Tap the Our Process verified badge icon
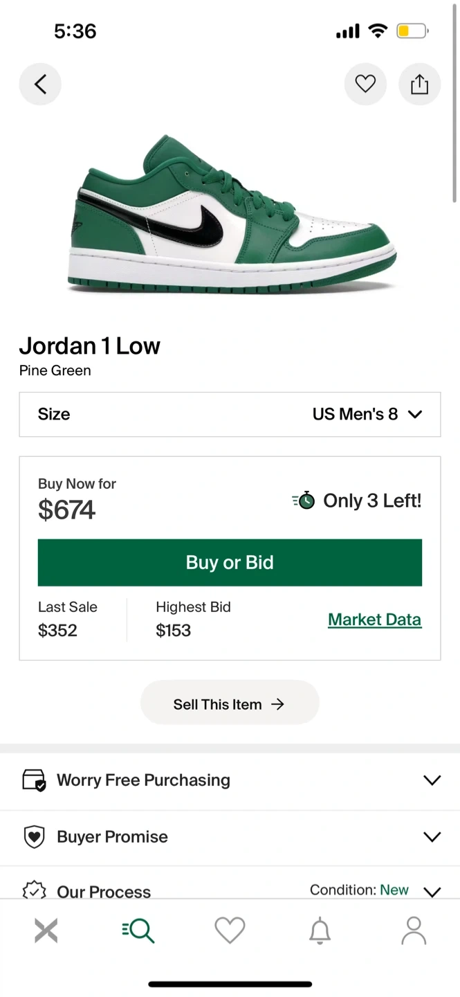Viewport: 460px width, 997px height. (34, 890)
